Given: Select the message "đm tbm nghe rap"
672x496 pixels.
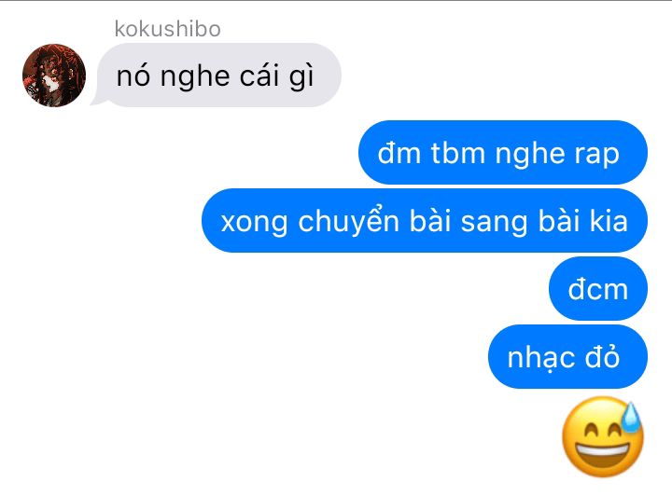Looking at the screenshot, I should pos(503,152).
